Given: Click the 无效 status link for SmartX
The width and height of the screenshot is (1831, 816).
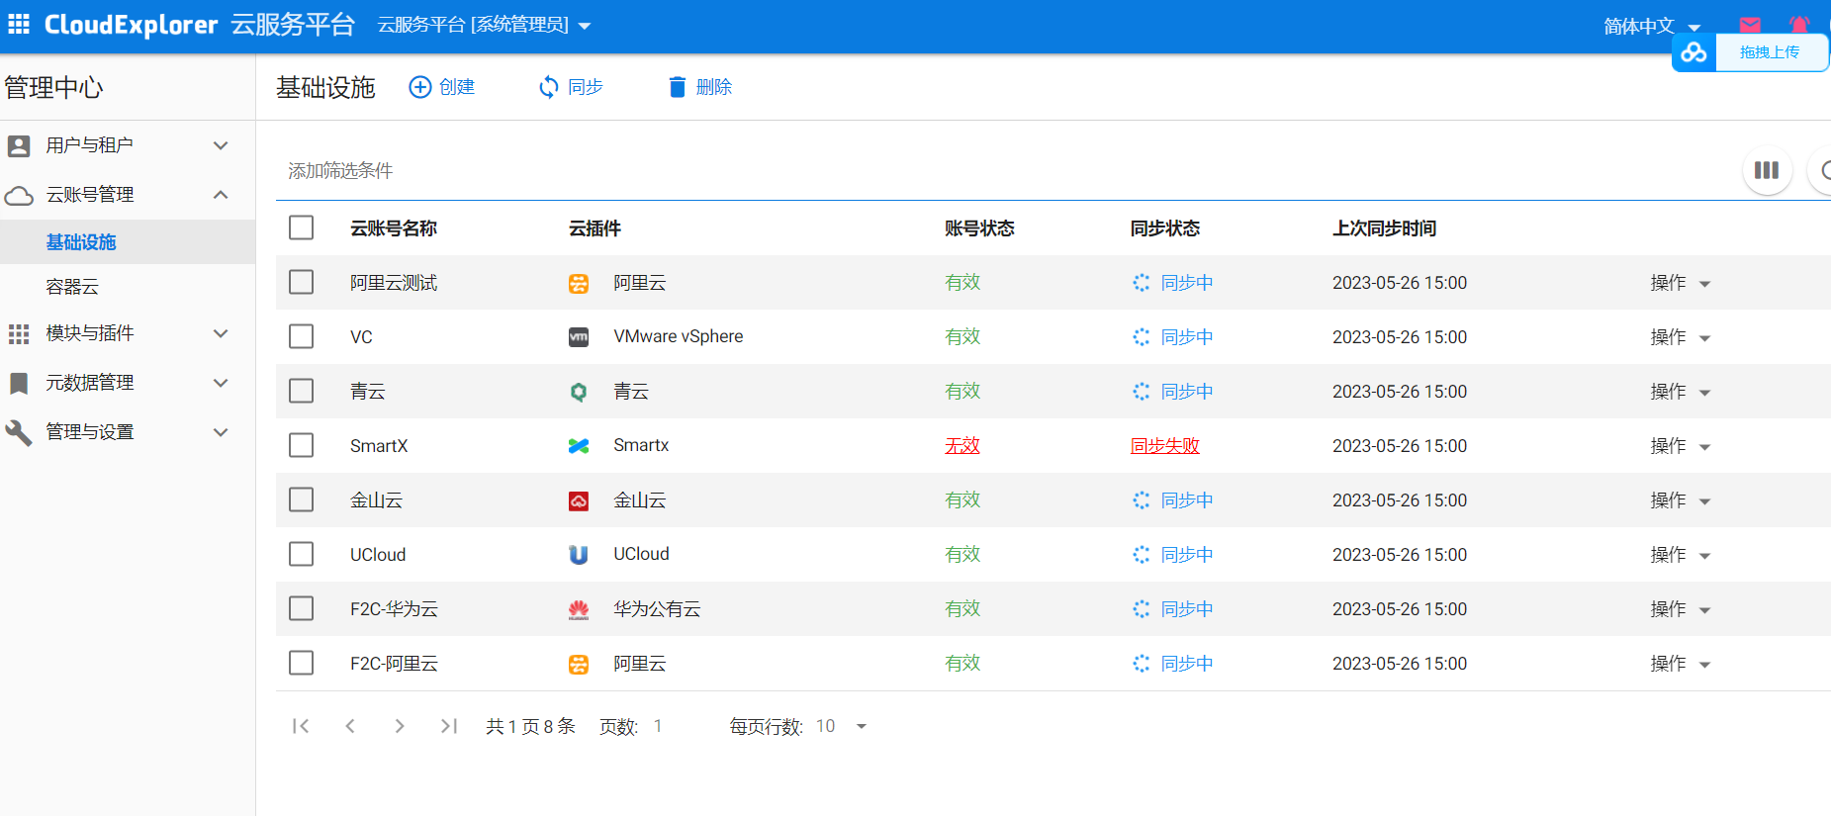Looking at the screenshot, I should [962, 446].
